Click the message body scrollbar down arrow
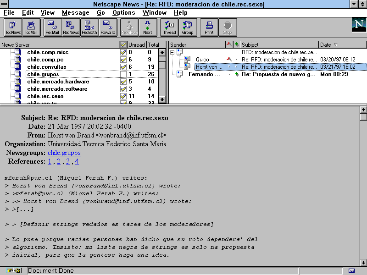This screenshot has height=275, width=367. point(363,262)
